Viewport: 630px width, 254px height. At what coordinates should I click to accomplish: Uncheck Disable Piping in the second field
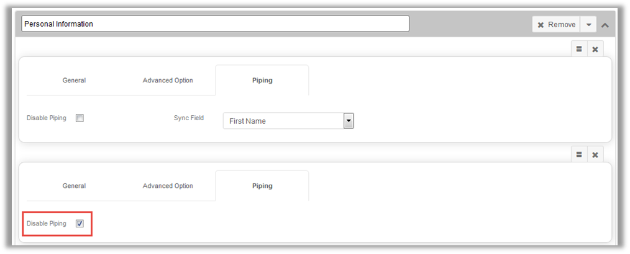(80, 224)
